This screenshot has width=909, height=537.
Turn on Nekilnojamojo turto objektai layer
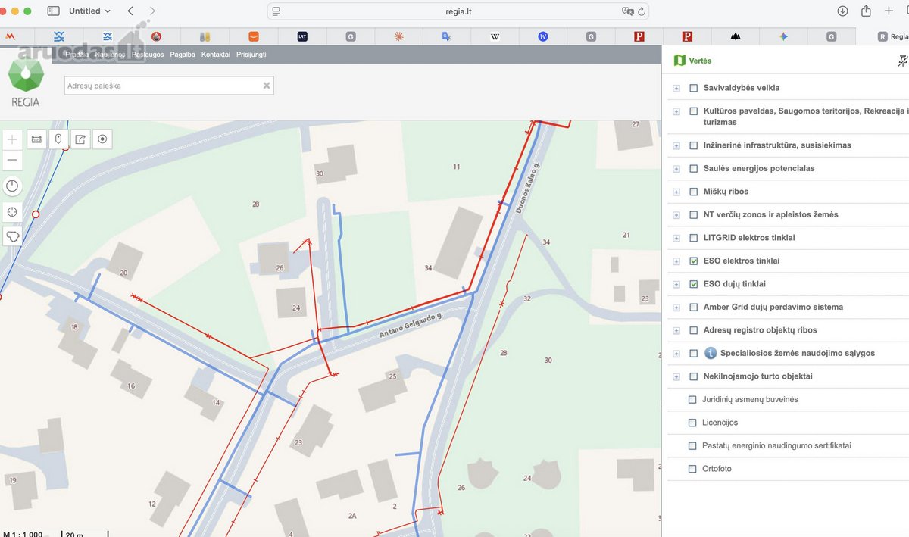tap(693, 376)
